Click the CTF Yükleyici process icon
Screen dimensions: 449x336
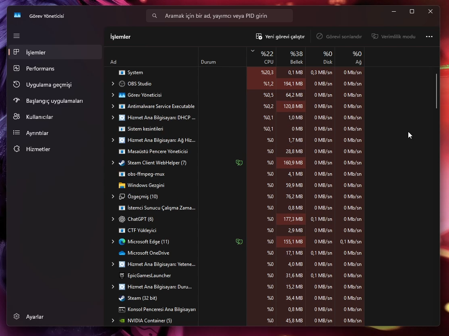(x=122, y=230)
